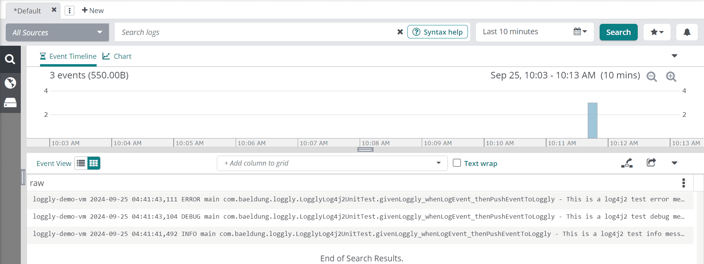The image size is (704, 264).
Task: Switch to the Chart tab
Action: (x=117, y=56)
